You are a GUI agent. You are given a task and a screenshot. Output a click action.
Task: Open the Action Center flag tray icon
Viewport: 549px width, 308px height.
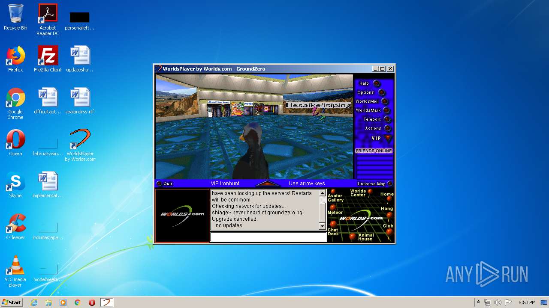point(508,302)
